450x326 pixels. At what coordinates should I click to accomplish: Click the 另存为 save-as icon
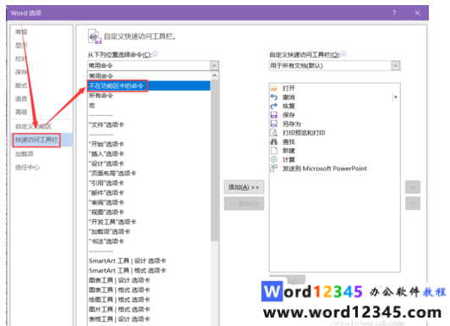(274, 124)
